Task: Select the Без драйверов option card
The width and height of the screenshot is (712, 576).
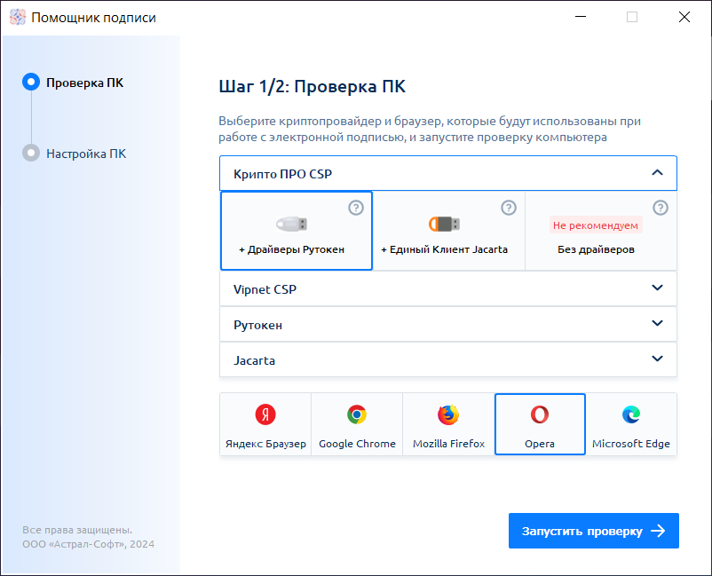Action: tap(601, 232)
